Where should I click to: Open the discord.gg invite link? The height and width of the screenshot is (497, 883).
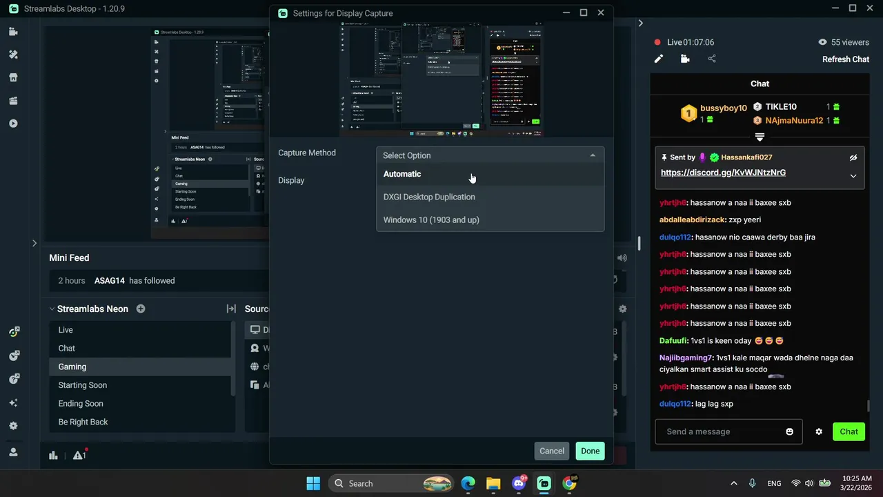click(x=723, y=173)
